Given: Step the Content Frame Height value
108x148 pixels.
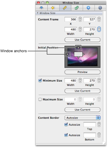Looking at the screenshot, I should (99, 29).
